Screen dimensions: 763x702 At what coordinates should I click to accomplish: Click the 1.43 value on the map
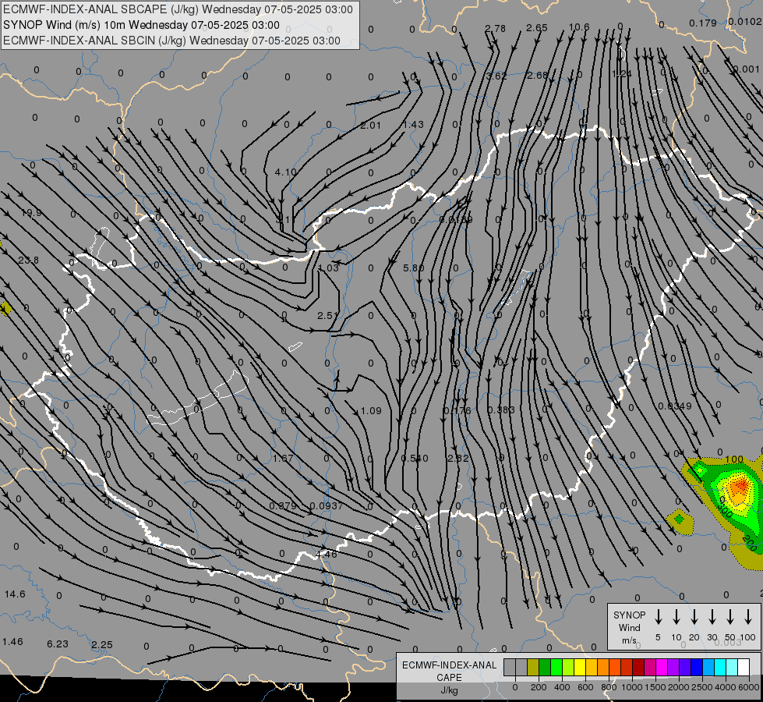[413, 125]
